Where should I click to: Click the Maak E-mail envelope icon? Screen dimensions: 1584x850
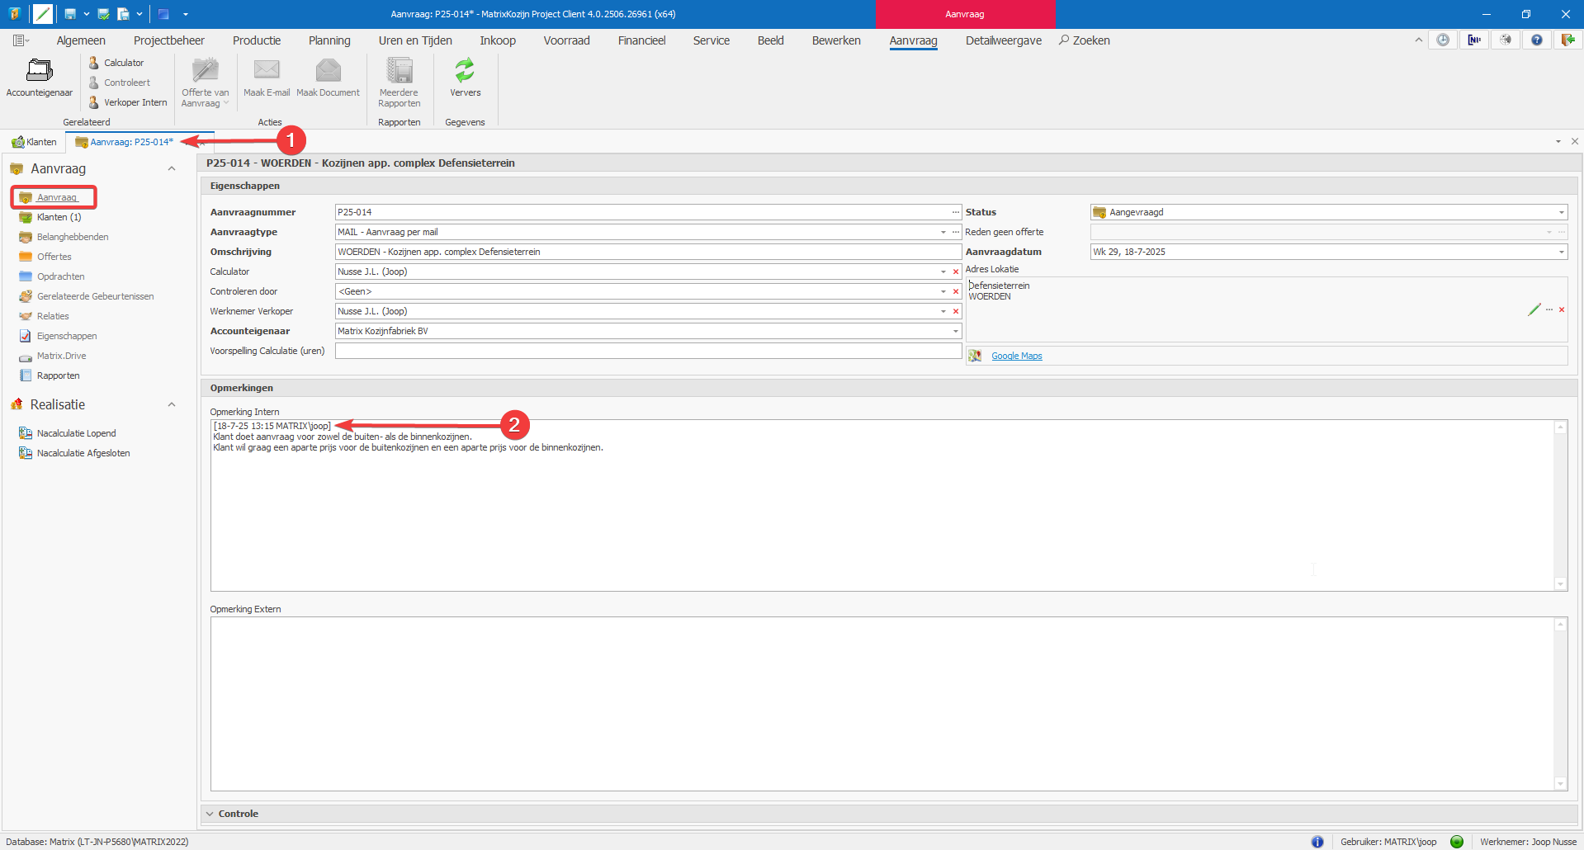[267, 69]
